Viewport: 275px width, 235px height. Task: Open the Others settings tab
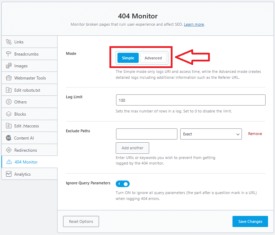pos(21,102)
